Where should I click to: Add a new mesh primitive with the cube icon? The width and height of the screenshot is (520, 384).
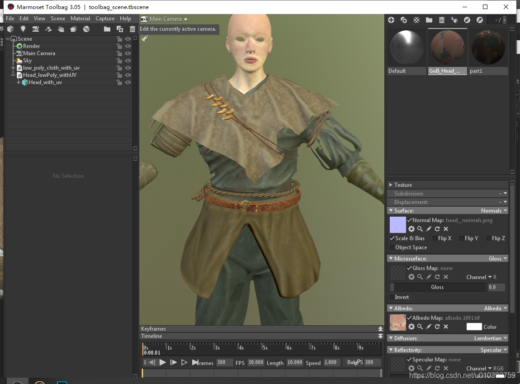[x=10, y=29]
